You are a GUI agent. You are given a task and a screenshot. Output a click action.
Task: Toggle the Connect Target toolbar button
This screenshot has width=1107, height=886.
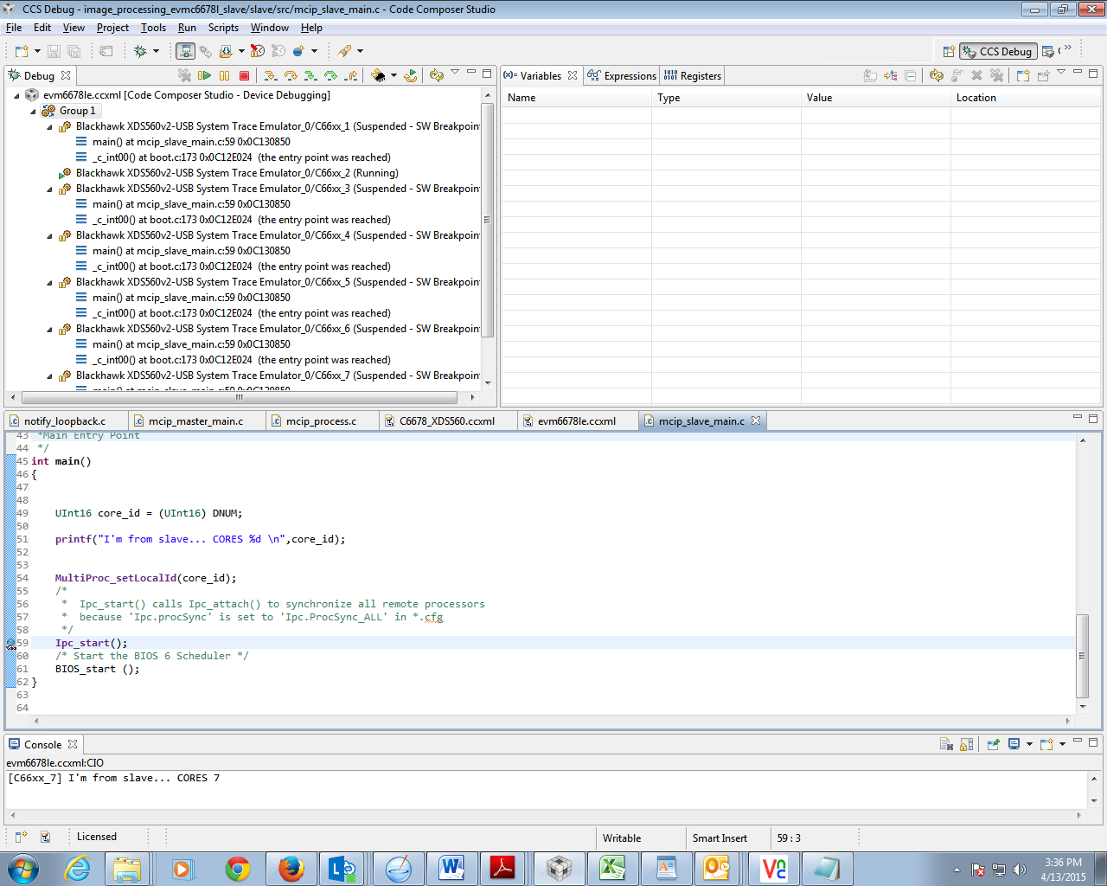[184, 51]
